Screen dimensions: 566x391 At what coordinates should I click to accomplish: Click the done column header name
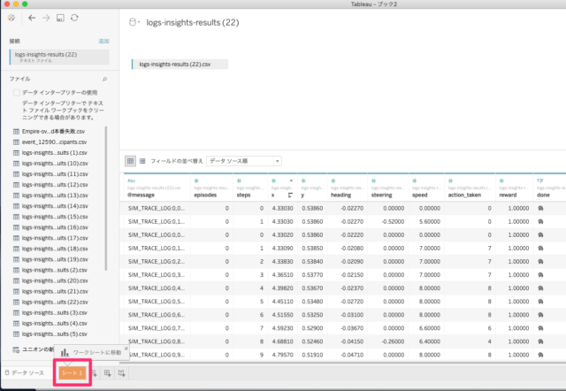(x=543, y=195)
